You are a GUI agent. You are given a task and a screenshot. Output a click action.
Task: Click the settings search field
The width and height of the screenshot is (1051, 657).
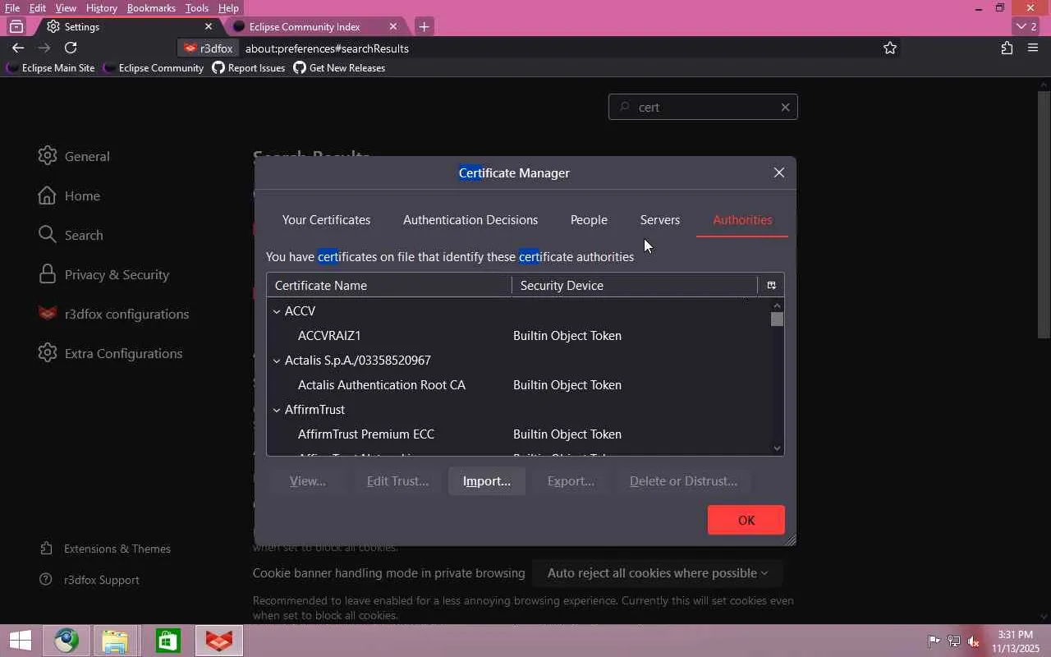tap(703, 107)
